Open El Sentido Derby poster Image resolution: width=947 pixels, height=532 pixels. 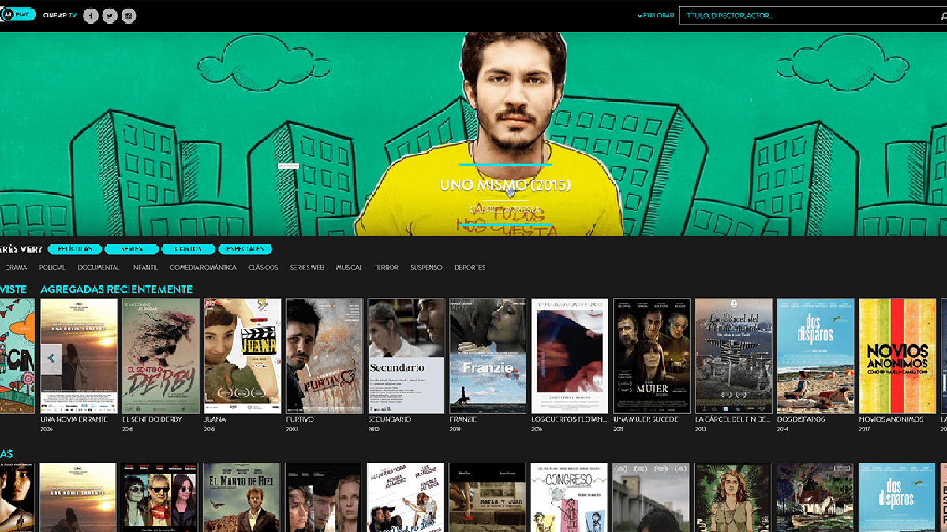click(160, 355)
